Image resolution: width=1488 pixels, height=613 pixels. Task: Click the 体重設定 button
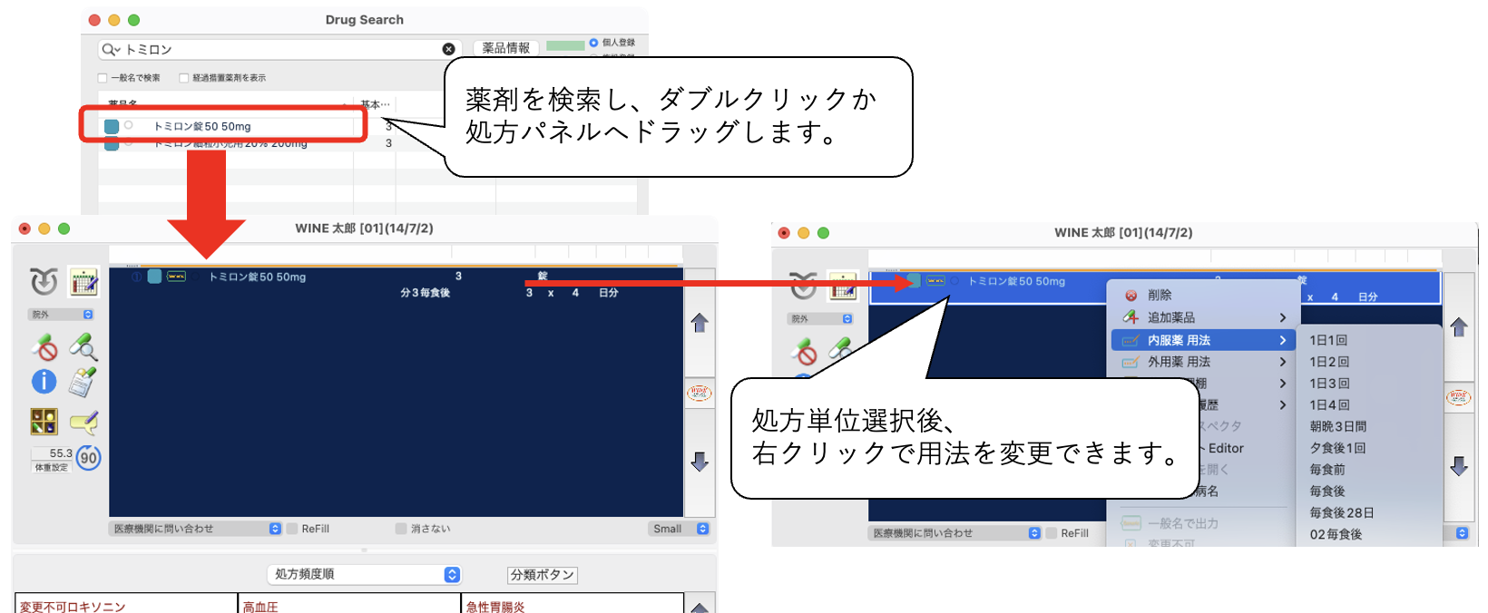[x=51, y=468]
